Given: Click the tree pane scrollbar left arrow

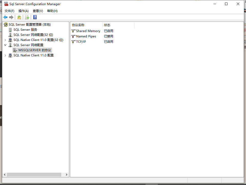Looking at the screenshot, I should 5,175.
